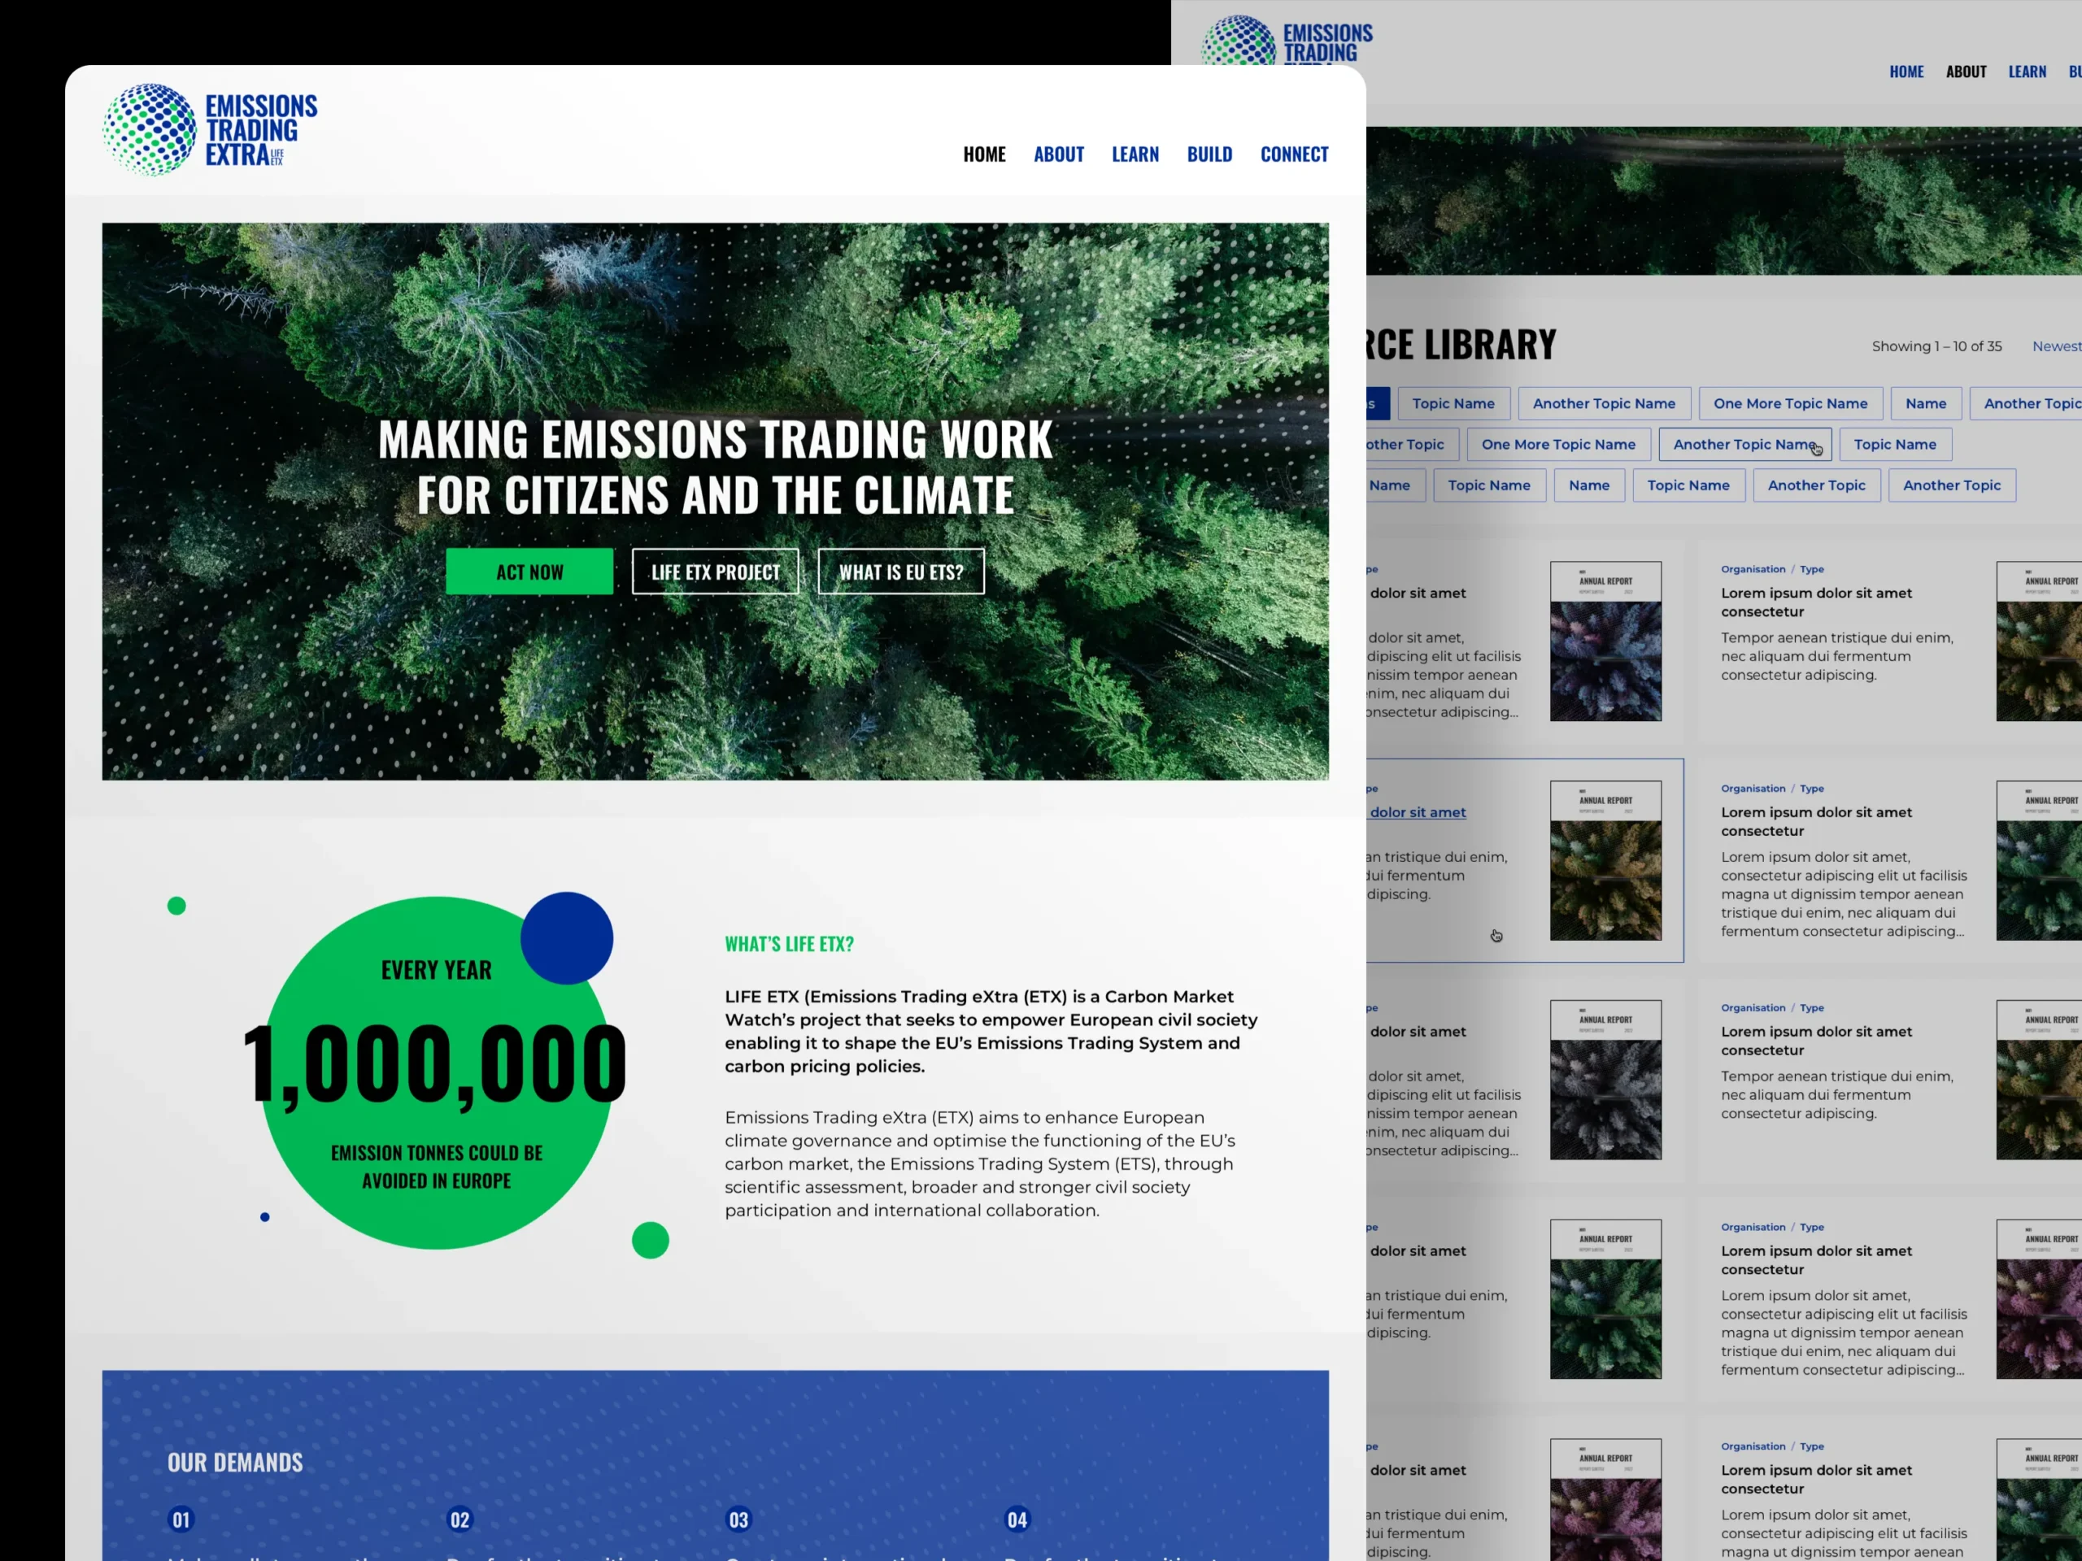Click the background page globe logo
Image resolution: width=2082 pixels, height=1561 pixels.
(1238, 41)
